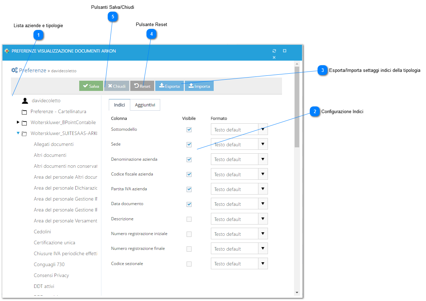Import settings with Importa button
This screenshot has width=426, height=301.
[x=199, y=86]
